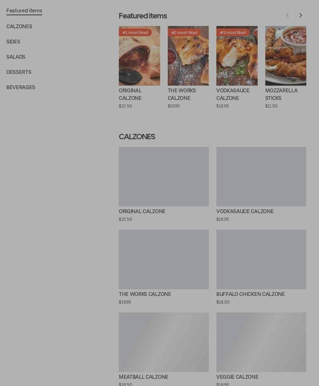Navigate to the DESSERTS category

point(19,72)
